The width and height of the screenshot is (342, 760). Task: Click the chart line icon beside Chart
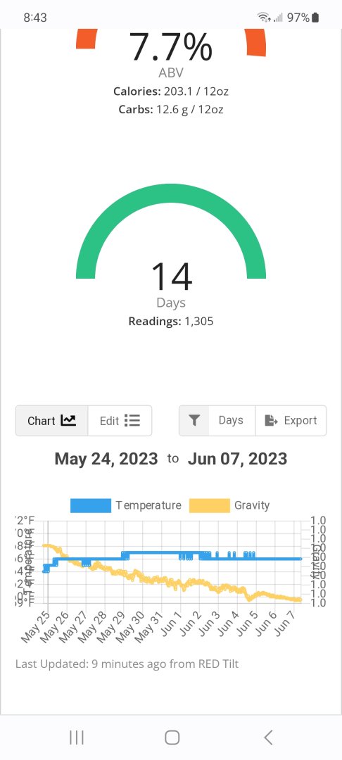[x=68, y=421]
